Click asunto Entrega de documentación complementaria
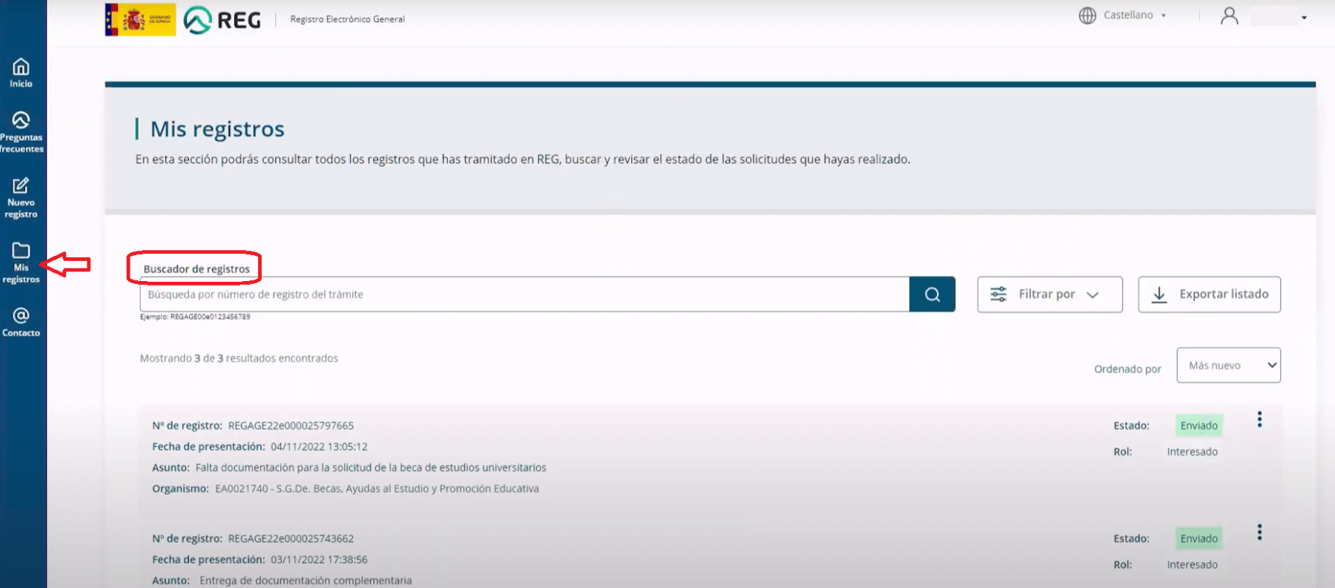This screenshot has height=588, width=1335. pos(306,580)
